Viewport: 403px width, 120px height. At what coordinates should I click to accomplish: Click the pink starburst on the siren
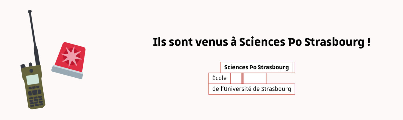click(x=71, y=56)
